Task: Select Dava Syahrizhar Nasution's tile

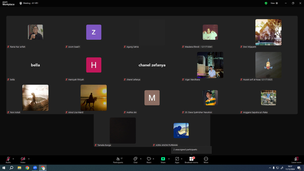Action: (x=210, y=98)
